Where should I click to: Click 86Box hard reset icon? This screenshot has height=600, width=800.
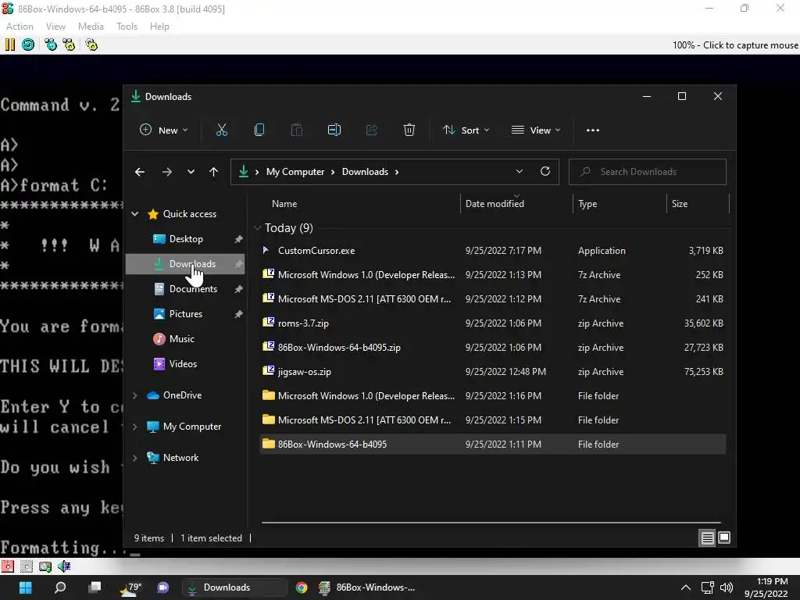tap(28, 45)
